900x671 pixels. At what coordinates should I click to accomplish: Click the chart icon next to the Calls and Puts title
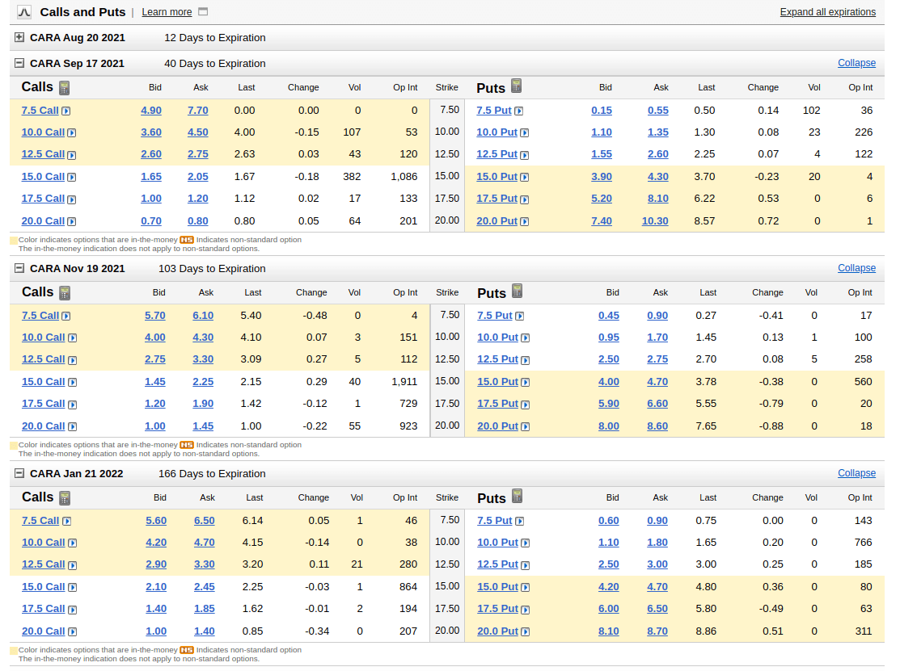click(24, 12)
